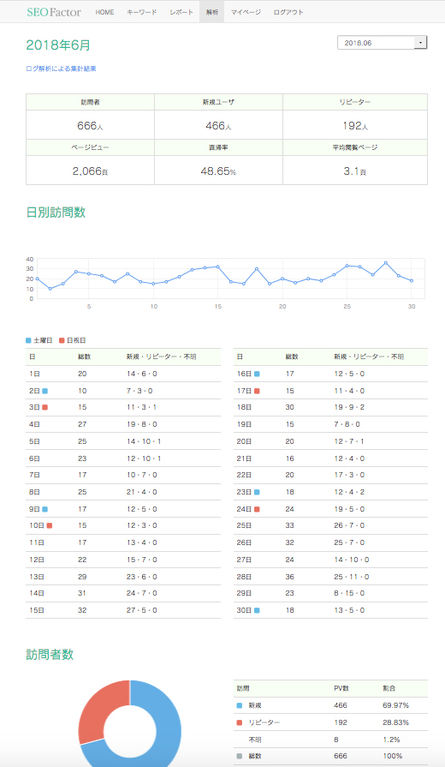The image size is (445, 767).
Task: Click the 26日 breakdown 25・7・0
Action: pyautogui.click(x=349, y=542)
